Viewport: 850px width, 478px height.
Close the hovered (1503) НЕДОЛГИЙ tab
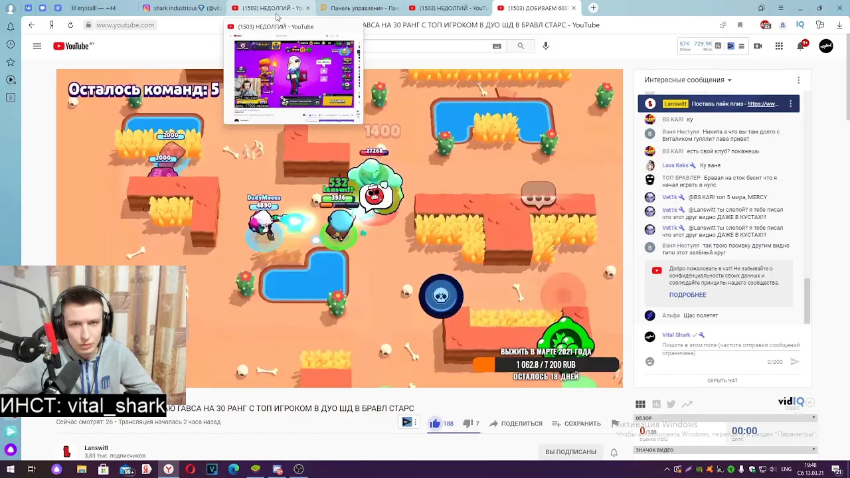307,8
